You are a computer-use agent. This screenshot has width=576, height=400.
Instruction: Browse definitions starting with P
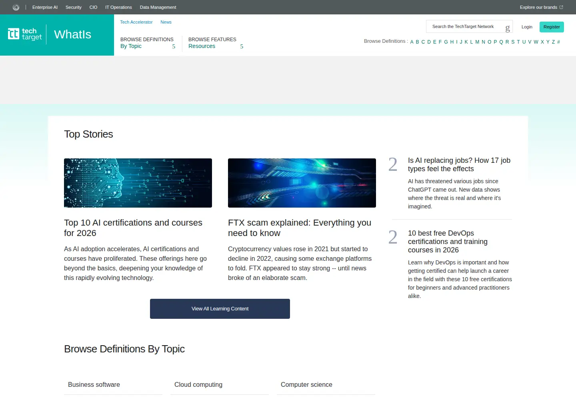tap(495, 42)
